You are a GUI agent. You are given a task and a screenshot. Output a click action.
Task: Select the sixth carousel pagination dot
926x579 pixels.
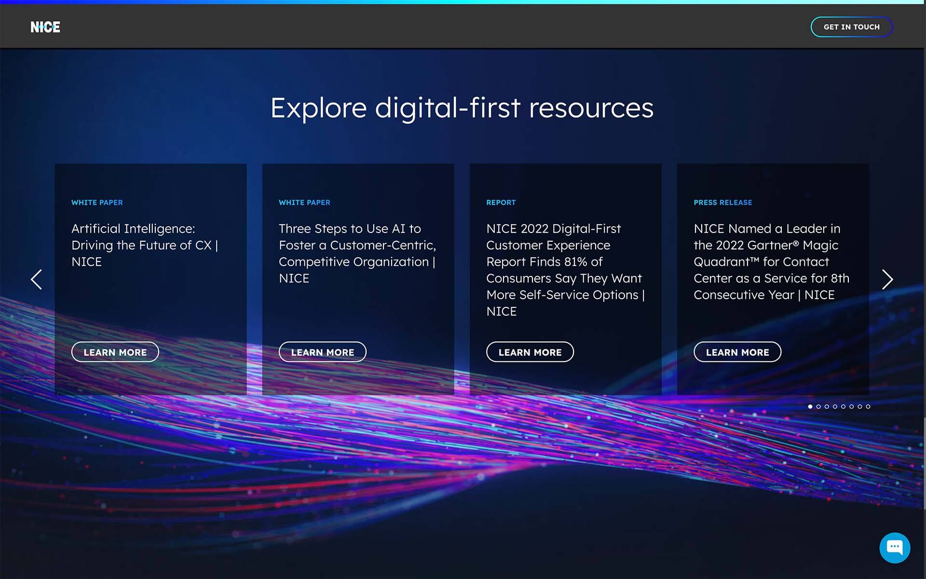pos(852,407)
